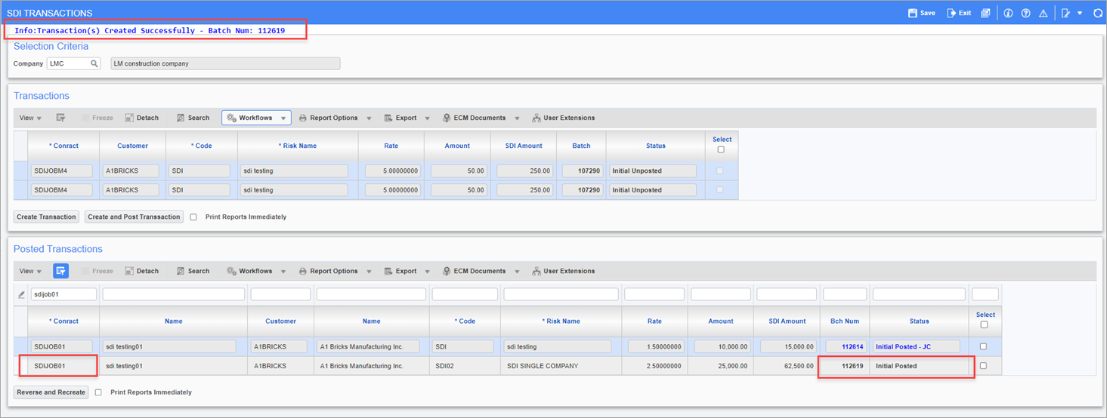1107x418 pixels.
Task: Tick Select header checkbox in Transactions table
Action: (721, 149)
